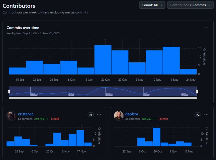Select the 17 Nov bar in main chart

pyautogui.click(x=171, y=61)
